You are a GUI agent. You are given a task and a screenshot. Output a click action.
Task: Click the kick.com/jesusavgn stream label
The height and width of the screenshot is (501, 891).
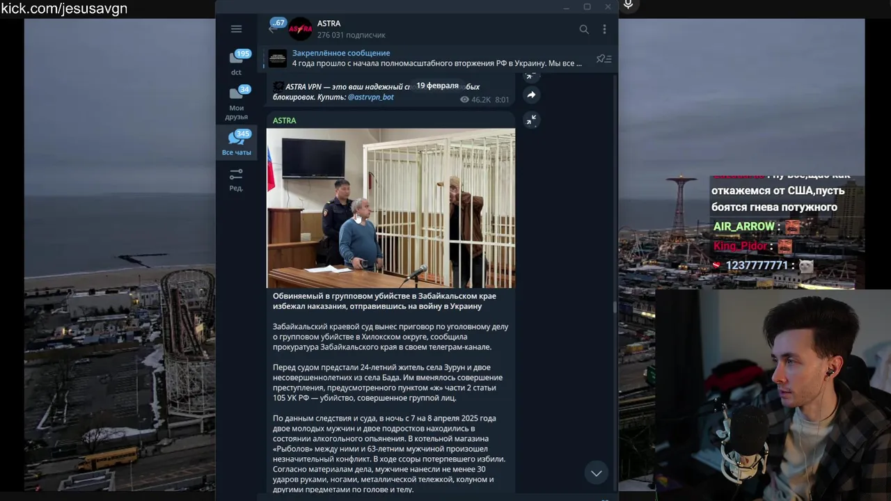(64, 9)
